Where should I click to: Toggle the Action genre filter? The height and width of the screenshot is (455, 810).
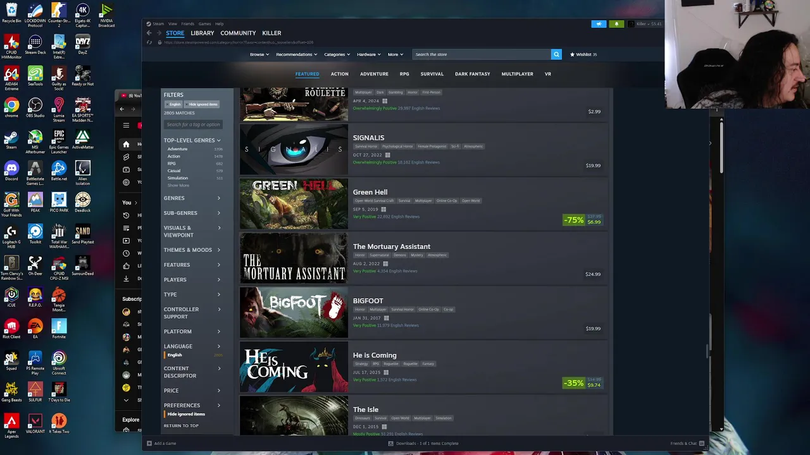point(173,156)
